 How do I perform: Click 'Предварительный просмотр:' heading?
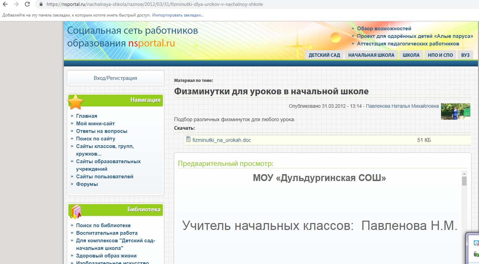coord(225,163)
